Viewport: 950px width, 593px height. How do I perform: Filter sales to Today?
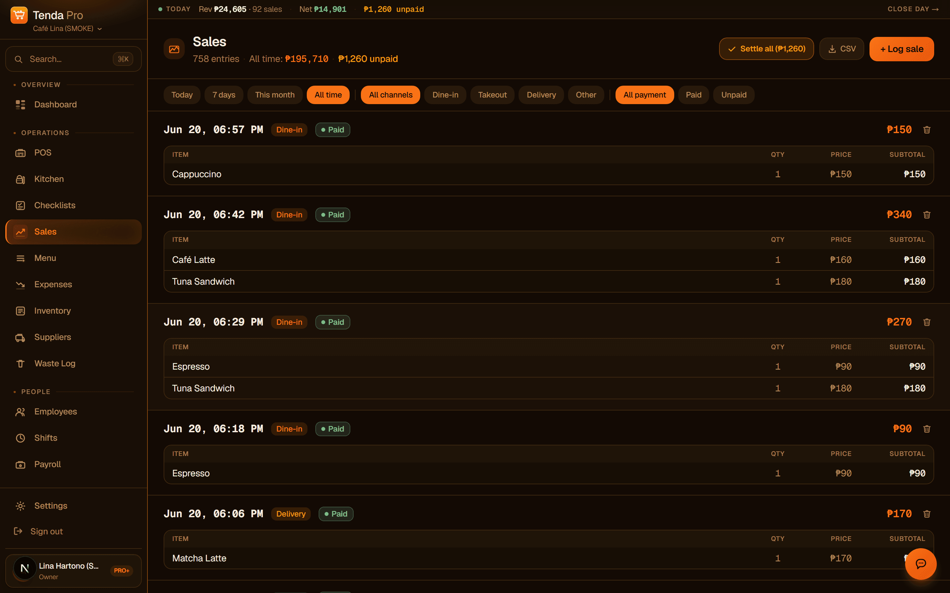pyautogui.click(x=182, y=95)
